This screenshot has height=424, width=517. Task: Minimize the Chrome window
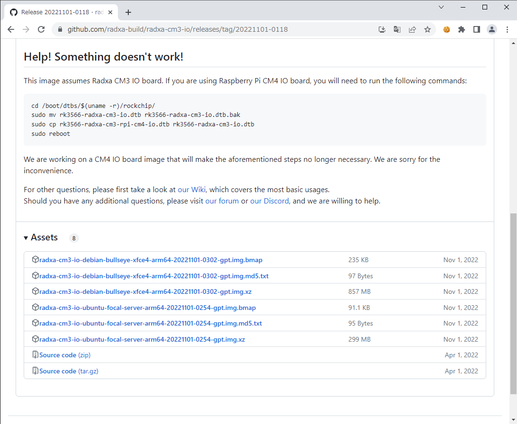pos(463,7)
